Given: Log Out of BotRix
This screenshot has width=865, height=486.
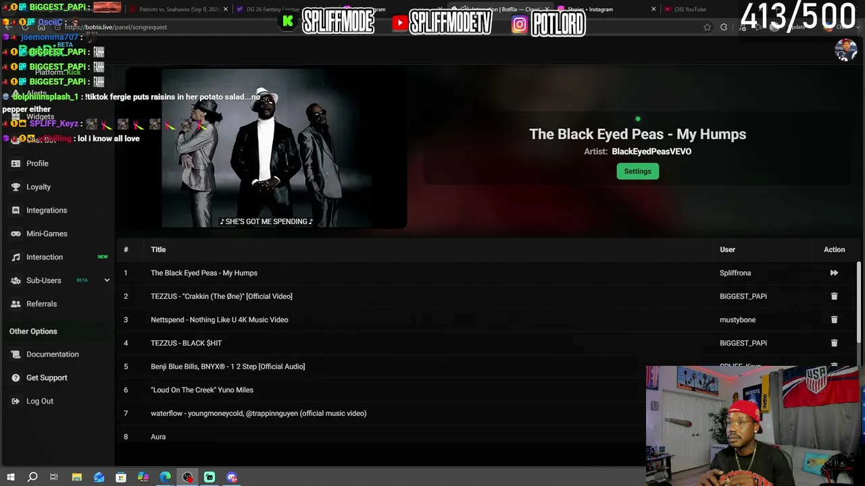Looking at the screenshot, I should (40, 401).
